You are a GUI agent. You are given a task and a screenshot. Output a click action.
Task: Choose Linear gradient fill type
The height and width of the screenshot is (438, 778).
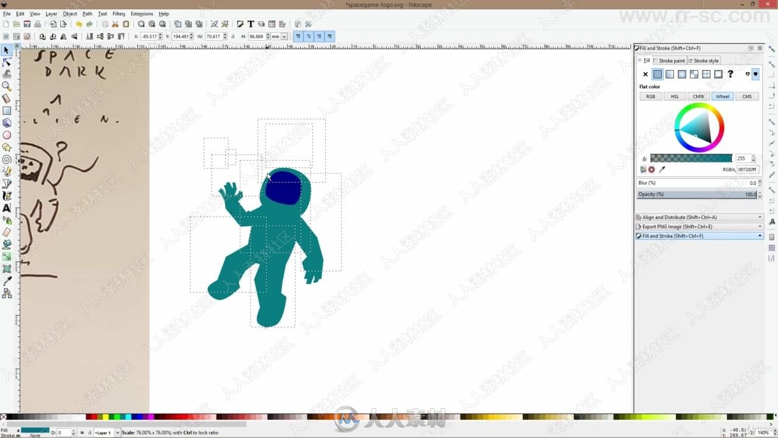point(670,74)
